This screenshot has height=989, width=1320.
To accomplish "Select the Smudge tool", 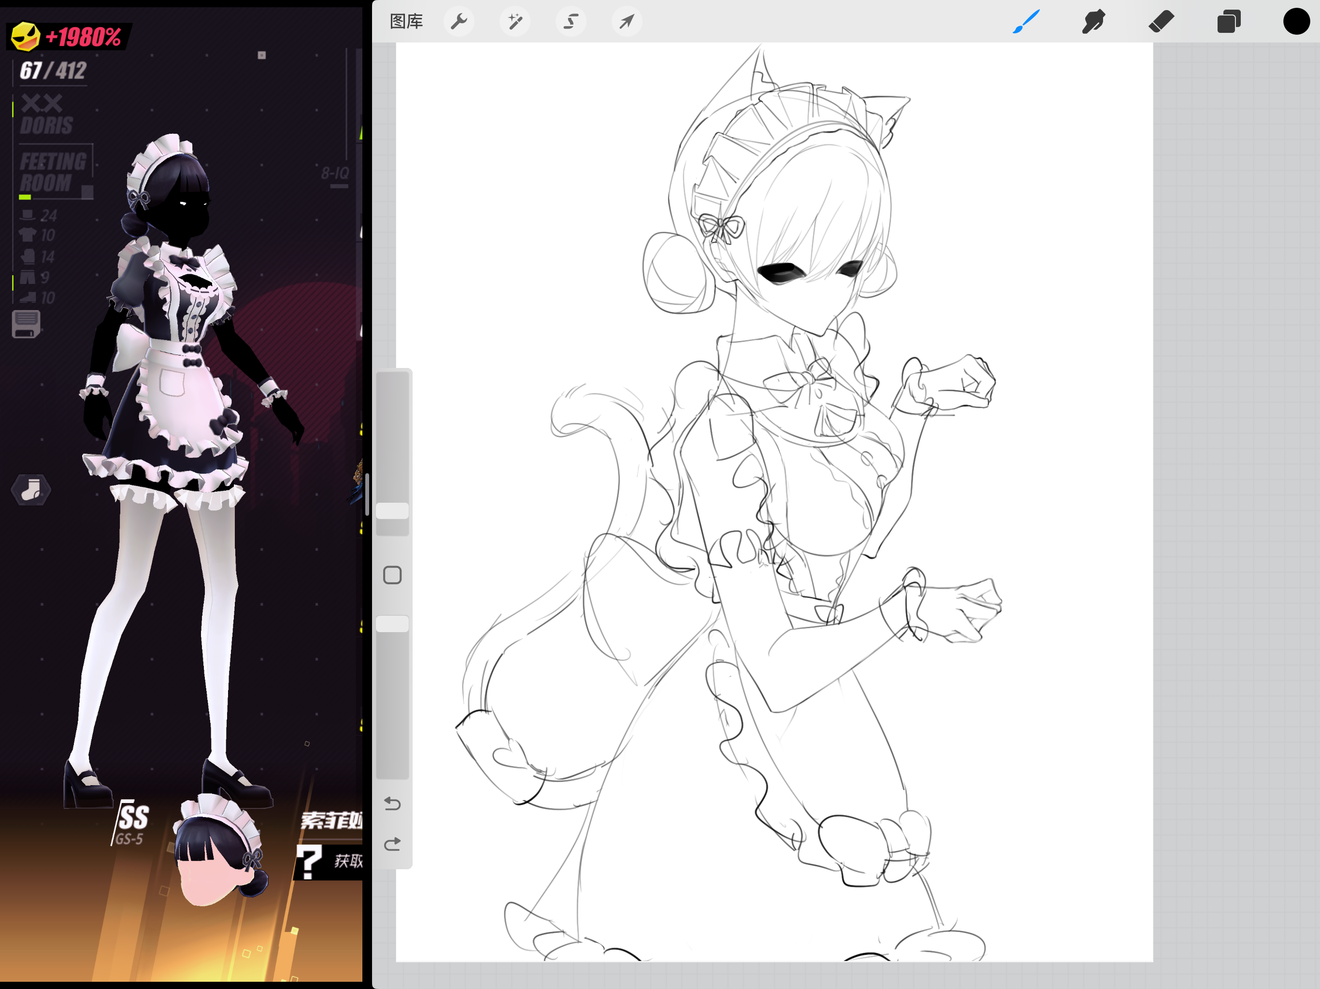I will pyautogui.click(x=1093, y=21).
